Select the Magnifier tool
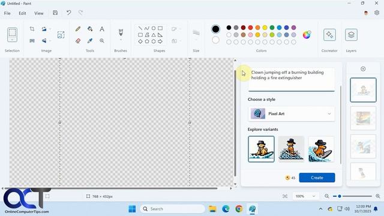384x216 pixels. tap(102, 41)
